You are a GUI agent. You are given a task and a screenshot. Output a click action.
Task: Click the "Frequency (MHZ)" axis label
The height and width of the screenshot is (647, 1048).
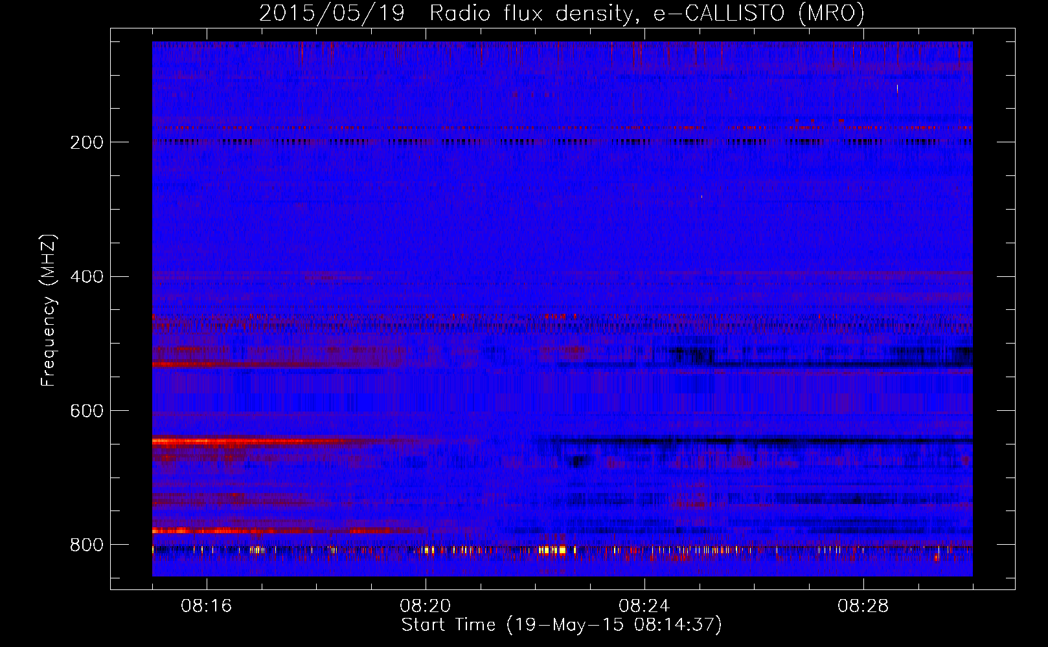pyautogui.click(x=49, y=310)
